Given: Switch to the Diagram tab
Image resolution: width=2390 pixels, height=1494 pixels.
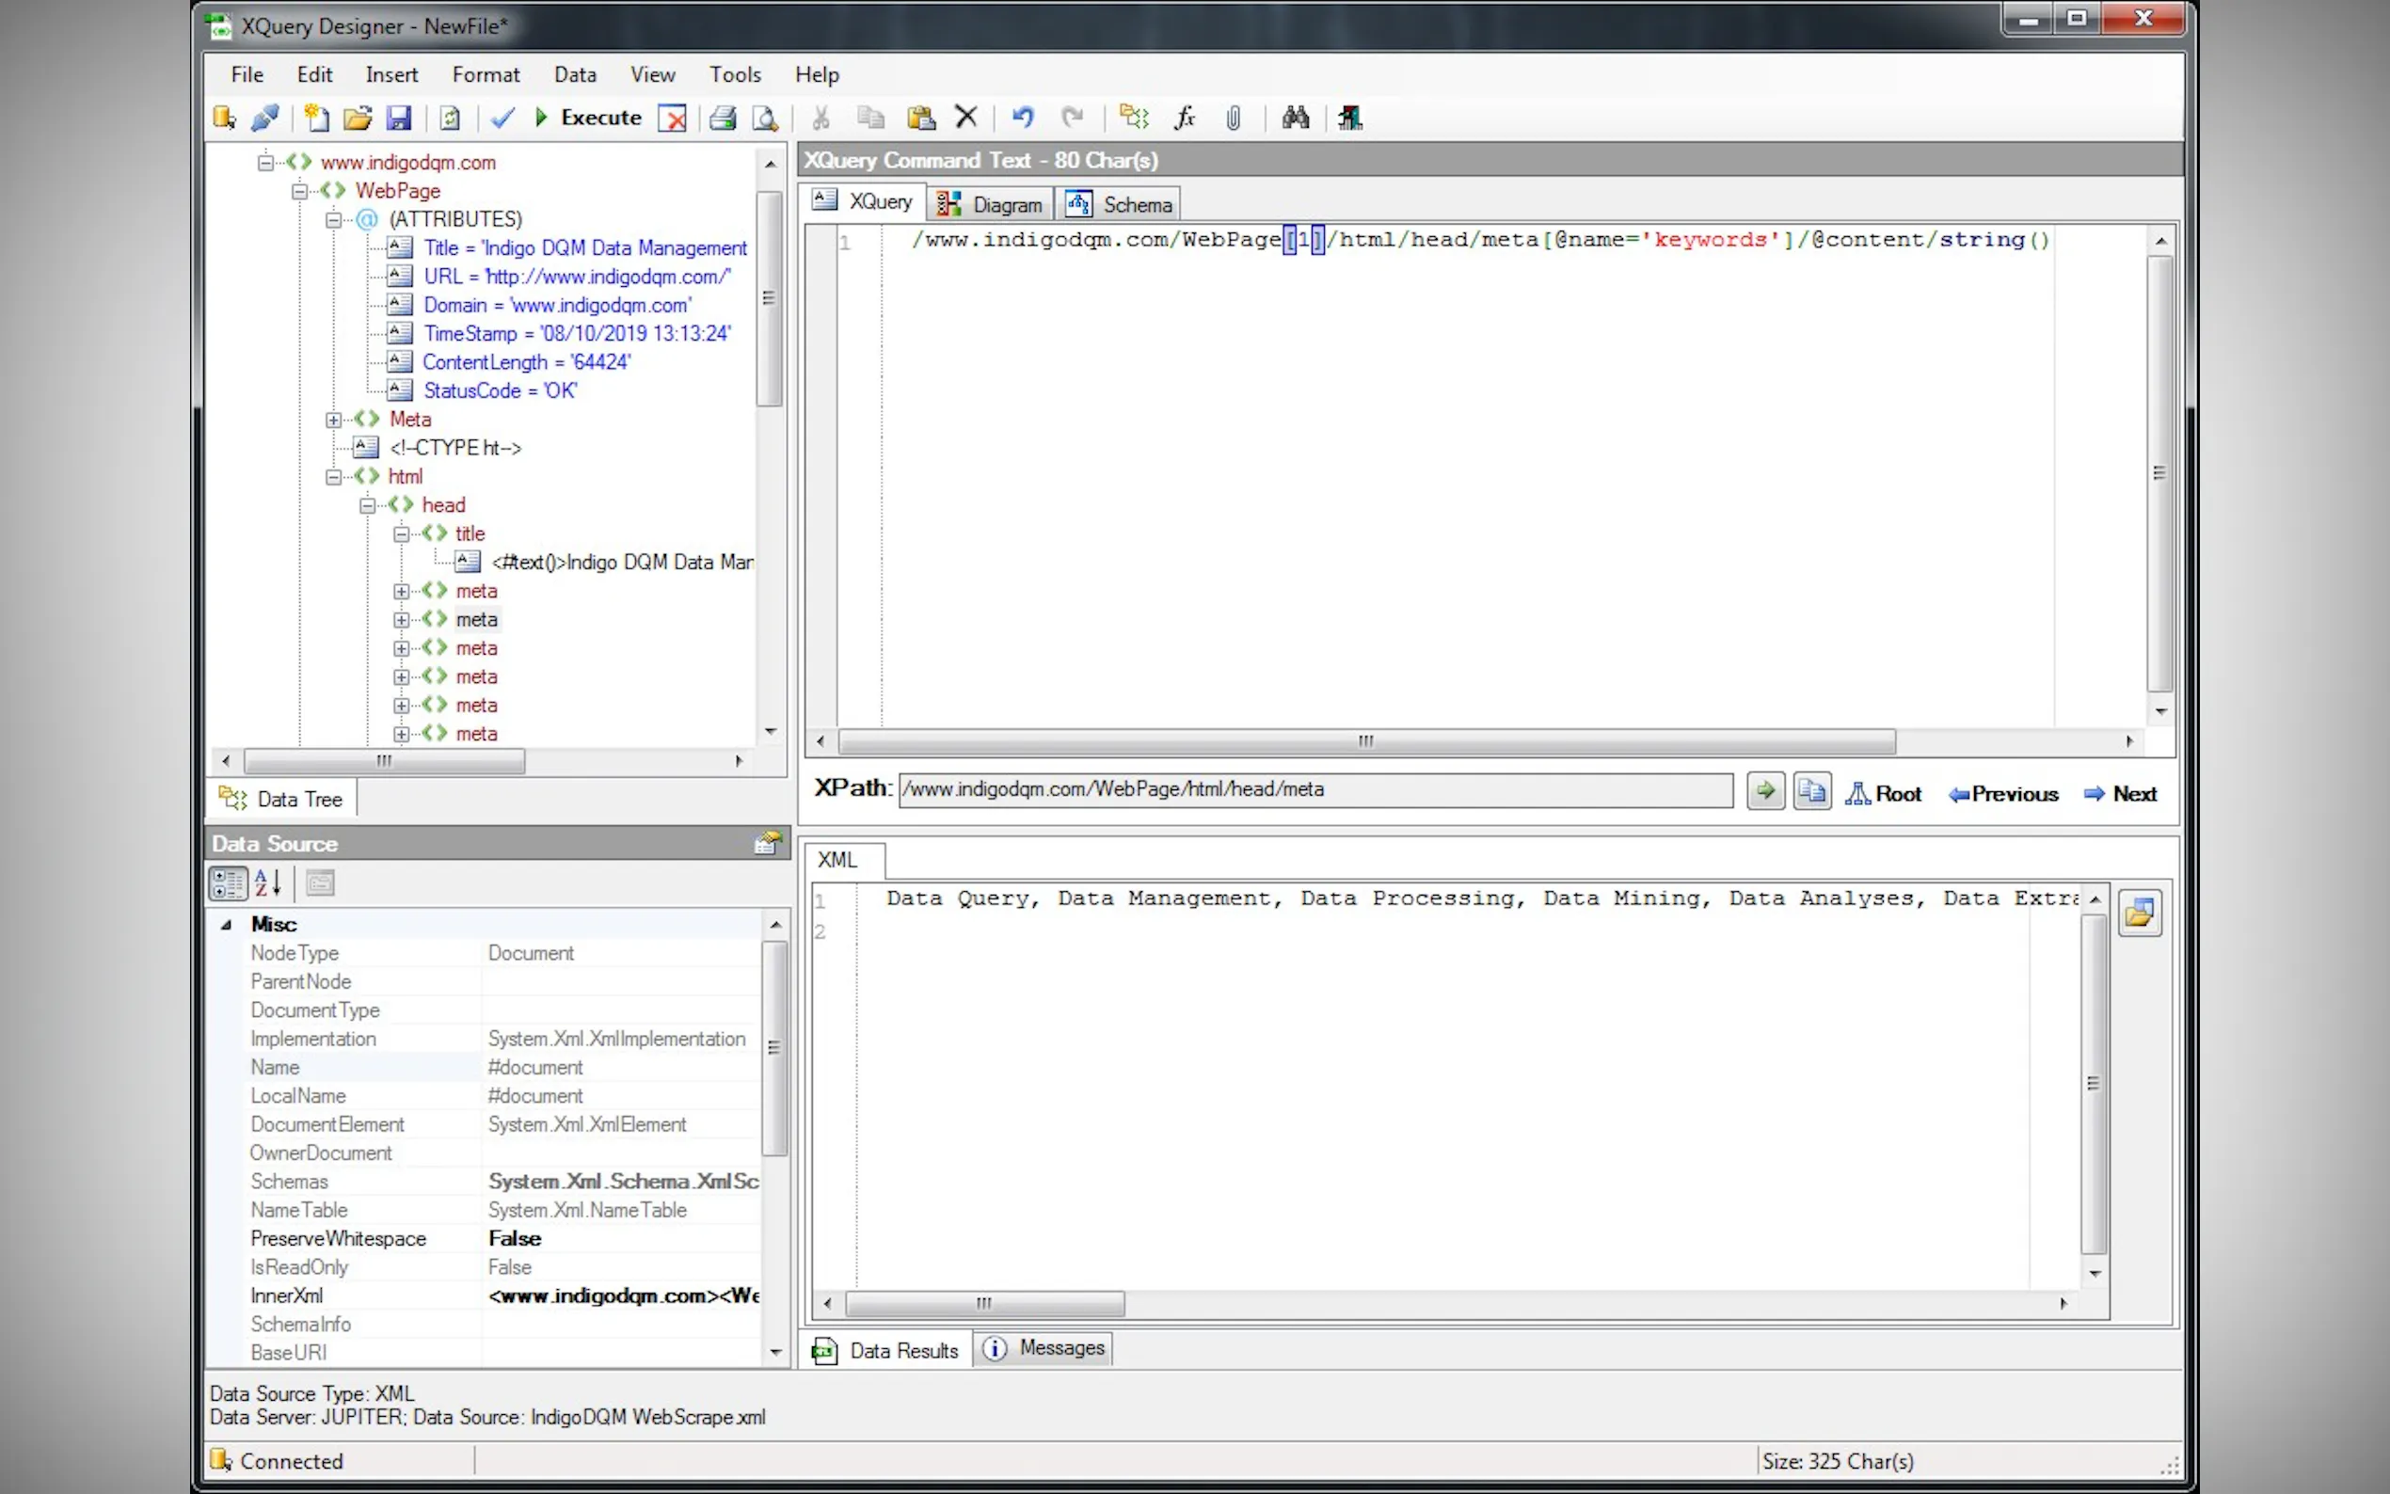Looking at the screenshot, I should pyautogui.click(x=991, y=204).
